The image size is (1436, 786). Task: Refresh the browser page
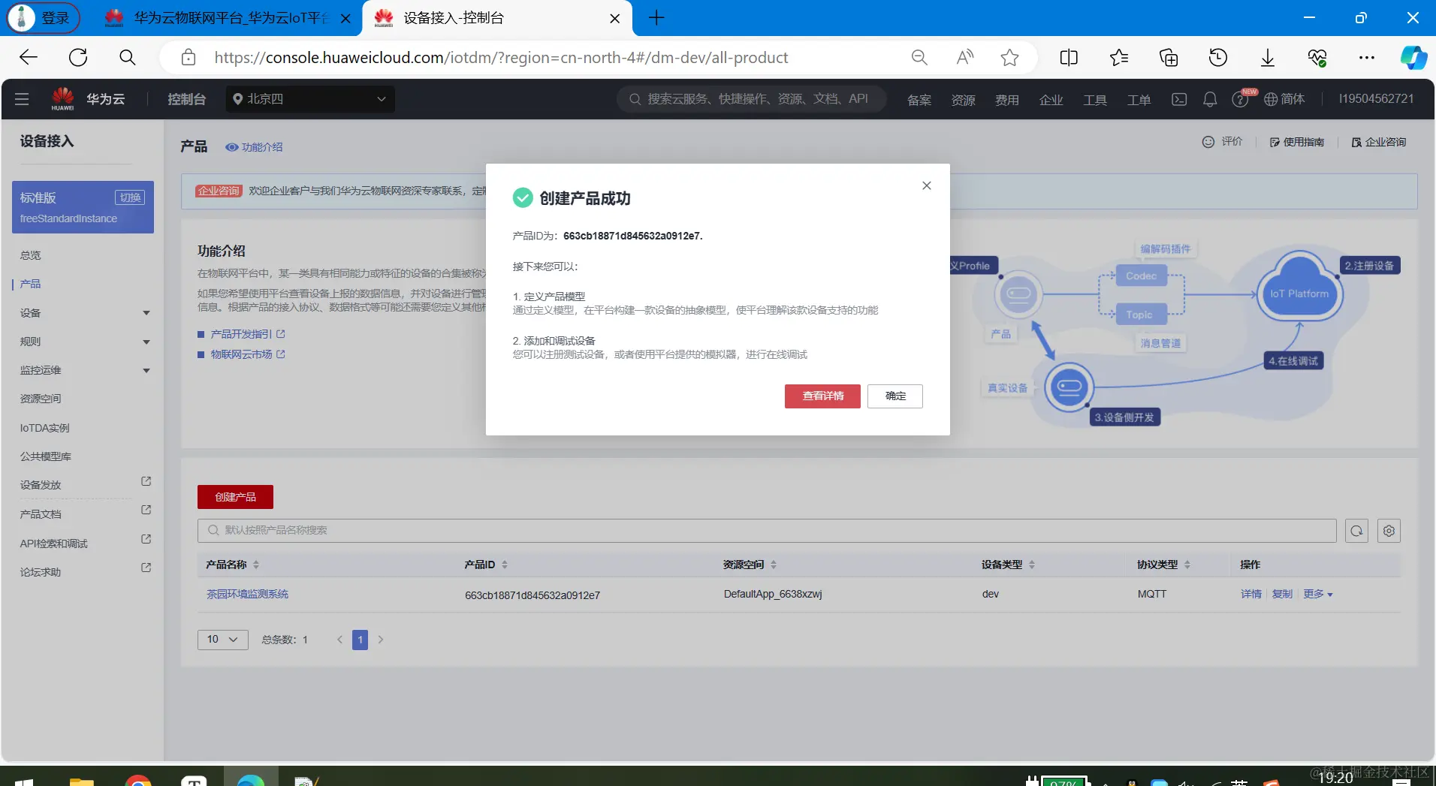[x=78, y=58]
